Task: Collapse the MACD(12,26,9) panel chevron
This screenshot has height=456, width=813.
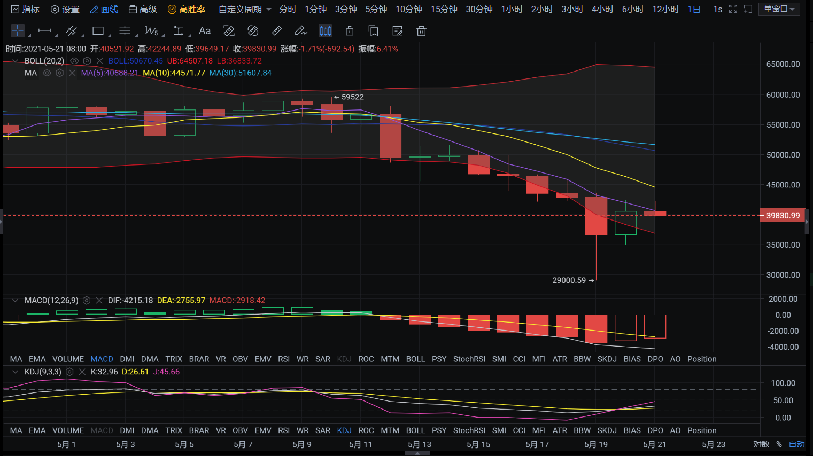Action: point(15,301)
